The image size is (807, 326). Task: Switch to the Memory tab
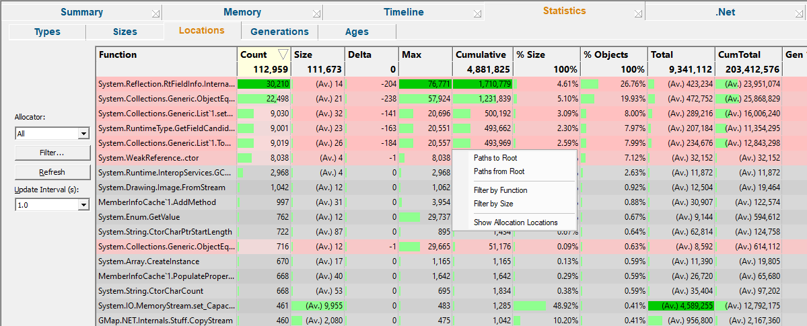[242, 12]
